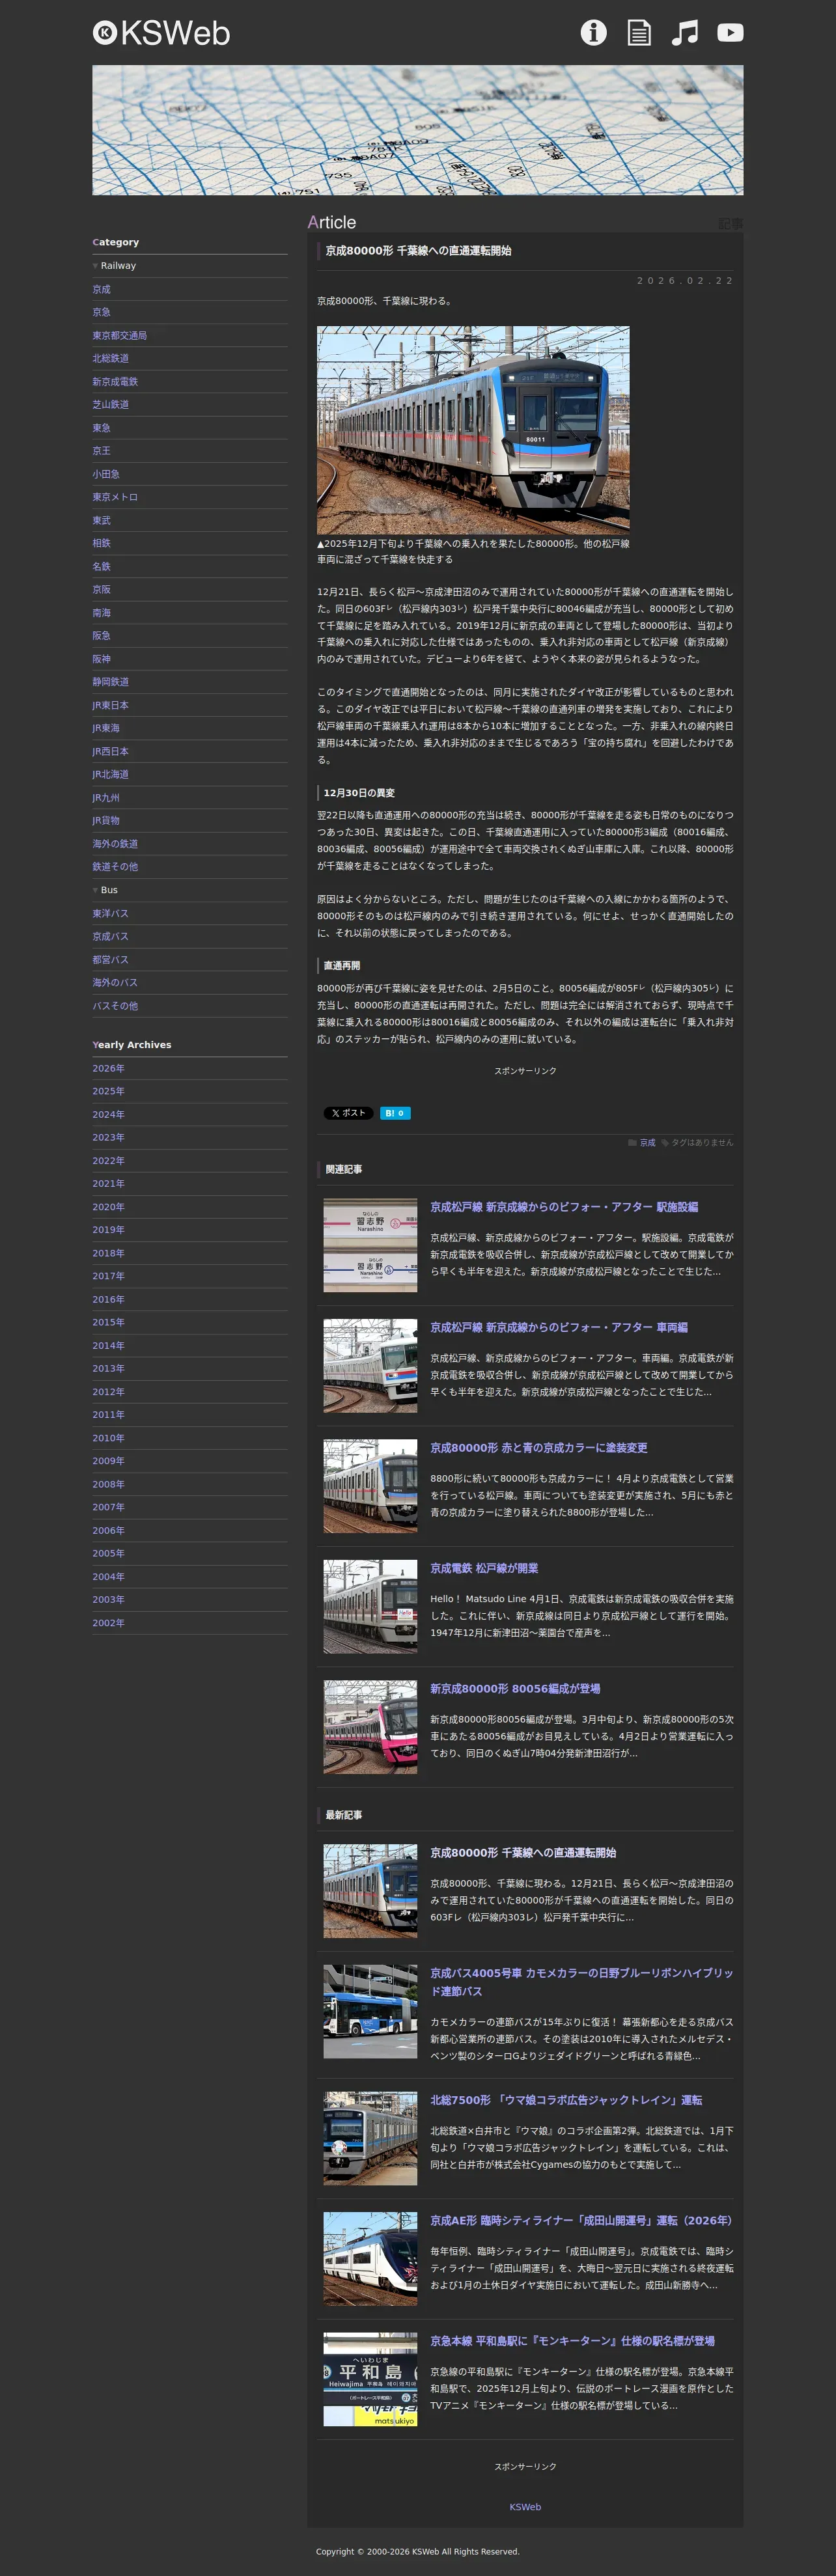Screen dimensions: 836x2576
Task: Open latest article 北総7500形 ウマ娘コラボ
Action: [566, 2100]
